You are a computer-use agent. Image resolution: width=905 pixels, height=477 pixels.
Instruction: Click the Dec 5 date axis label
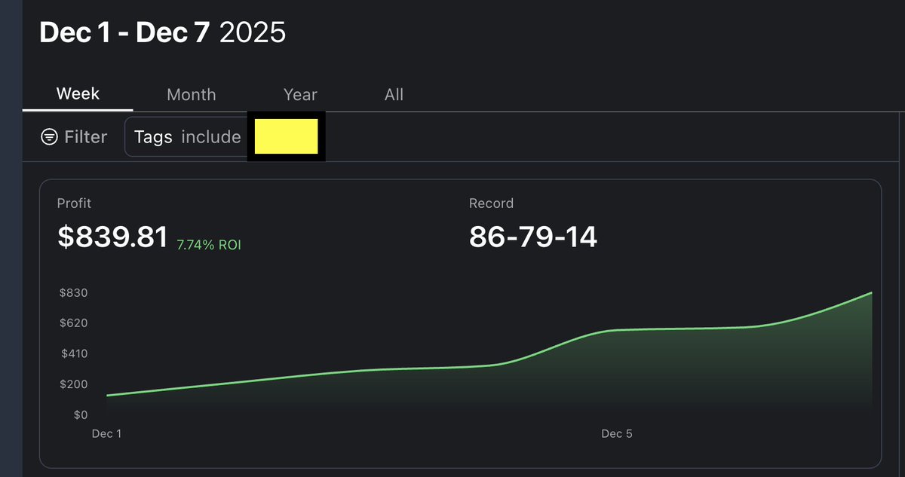617,434
